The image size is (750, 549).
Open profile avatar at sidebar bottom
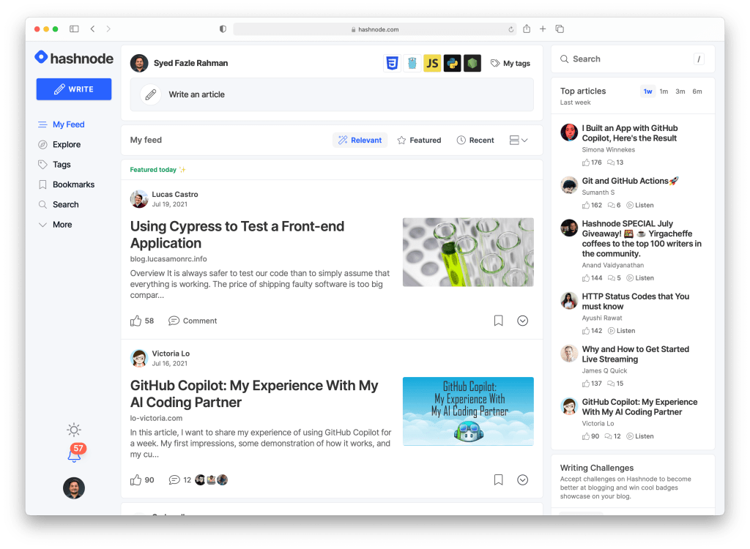[x=74, y=488]
